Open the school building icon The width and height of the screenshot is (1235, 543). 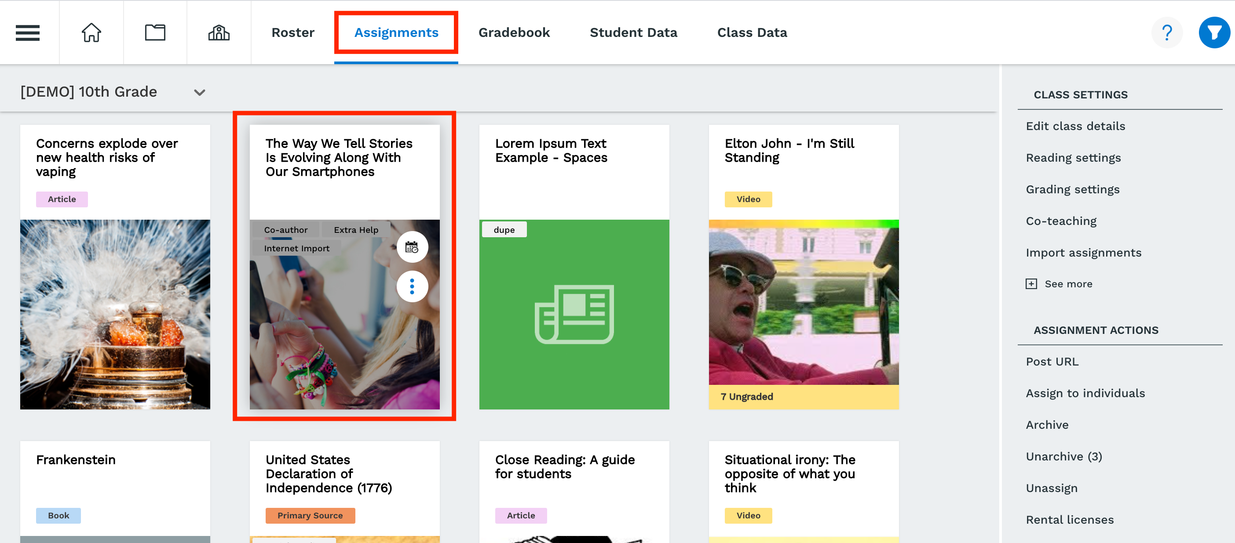tap(219, 33)
